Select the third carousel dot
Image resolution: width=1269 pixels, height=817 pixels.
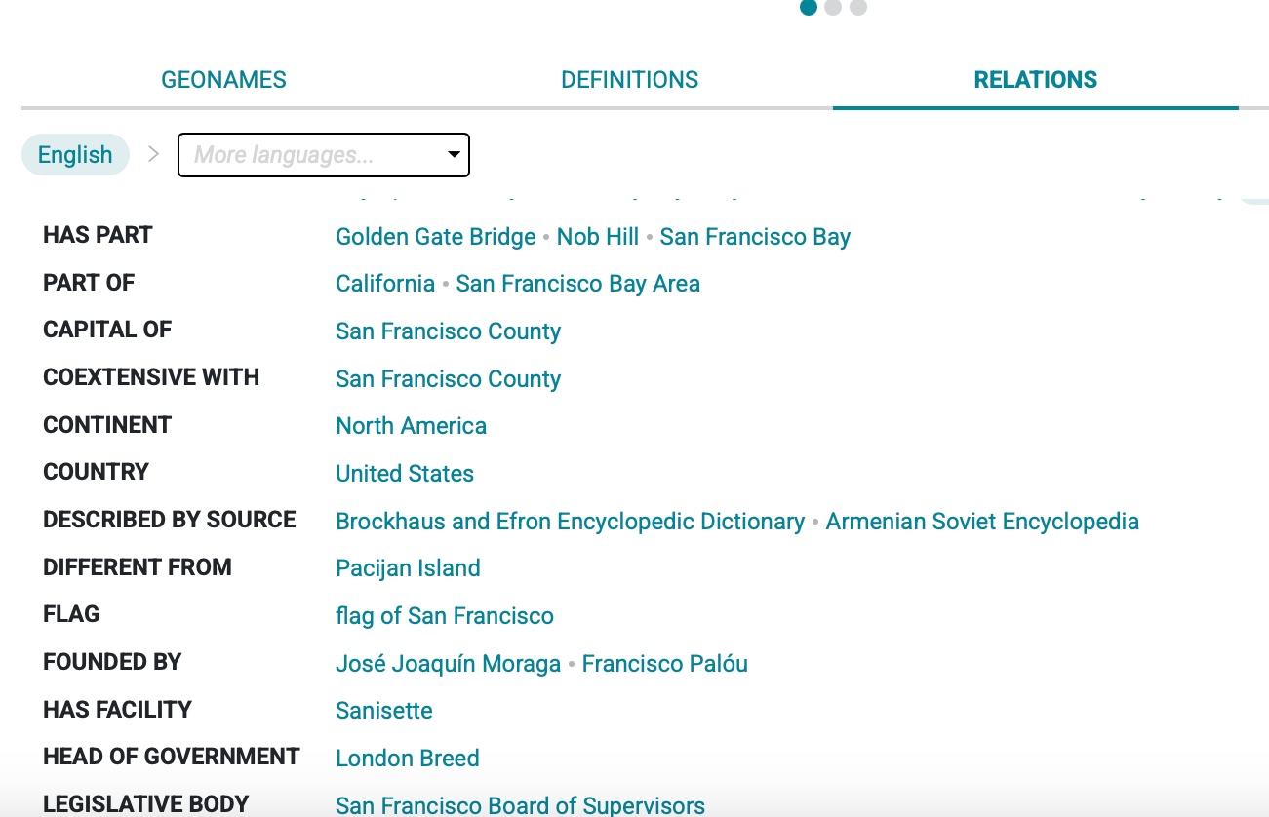(858, 8)
